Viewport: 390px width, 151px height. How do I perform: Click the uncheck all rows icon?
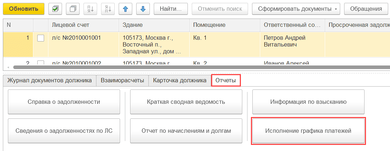tap(73, 9)
